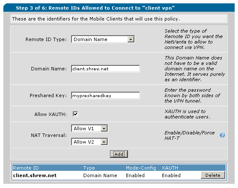Select the client.shrew.net table row entry
Viewport: 238px width, 188px height.
click(x=35, y=175)
